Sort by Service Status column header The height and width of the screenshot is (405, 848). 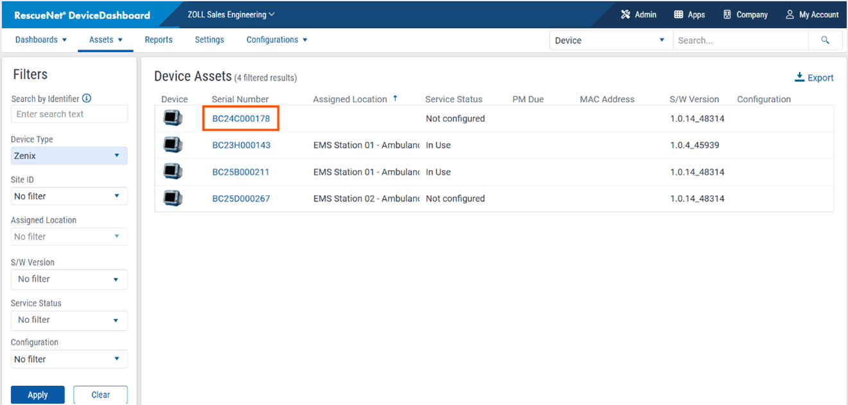pos(454,99)
